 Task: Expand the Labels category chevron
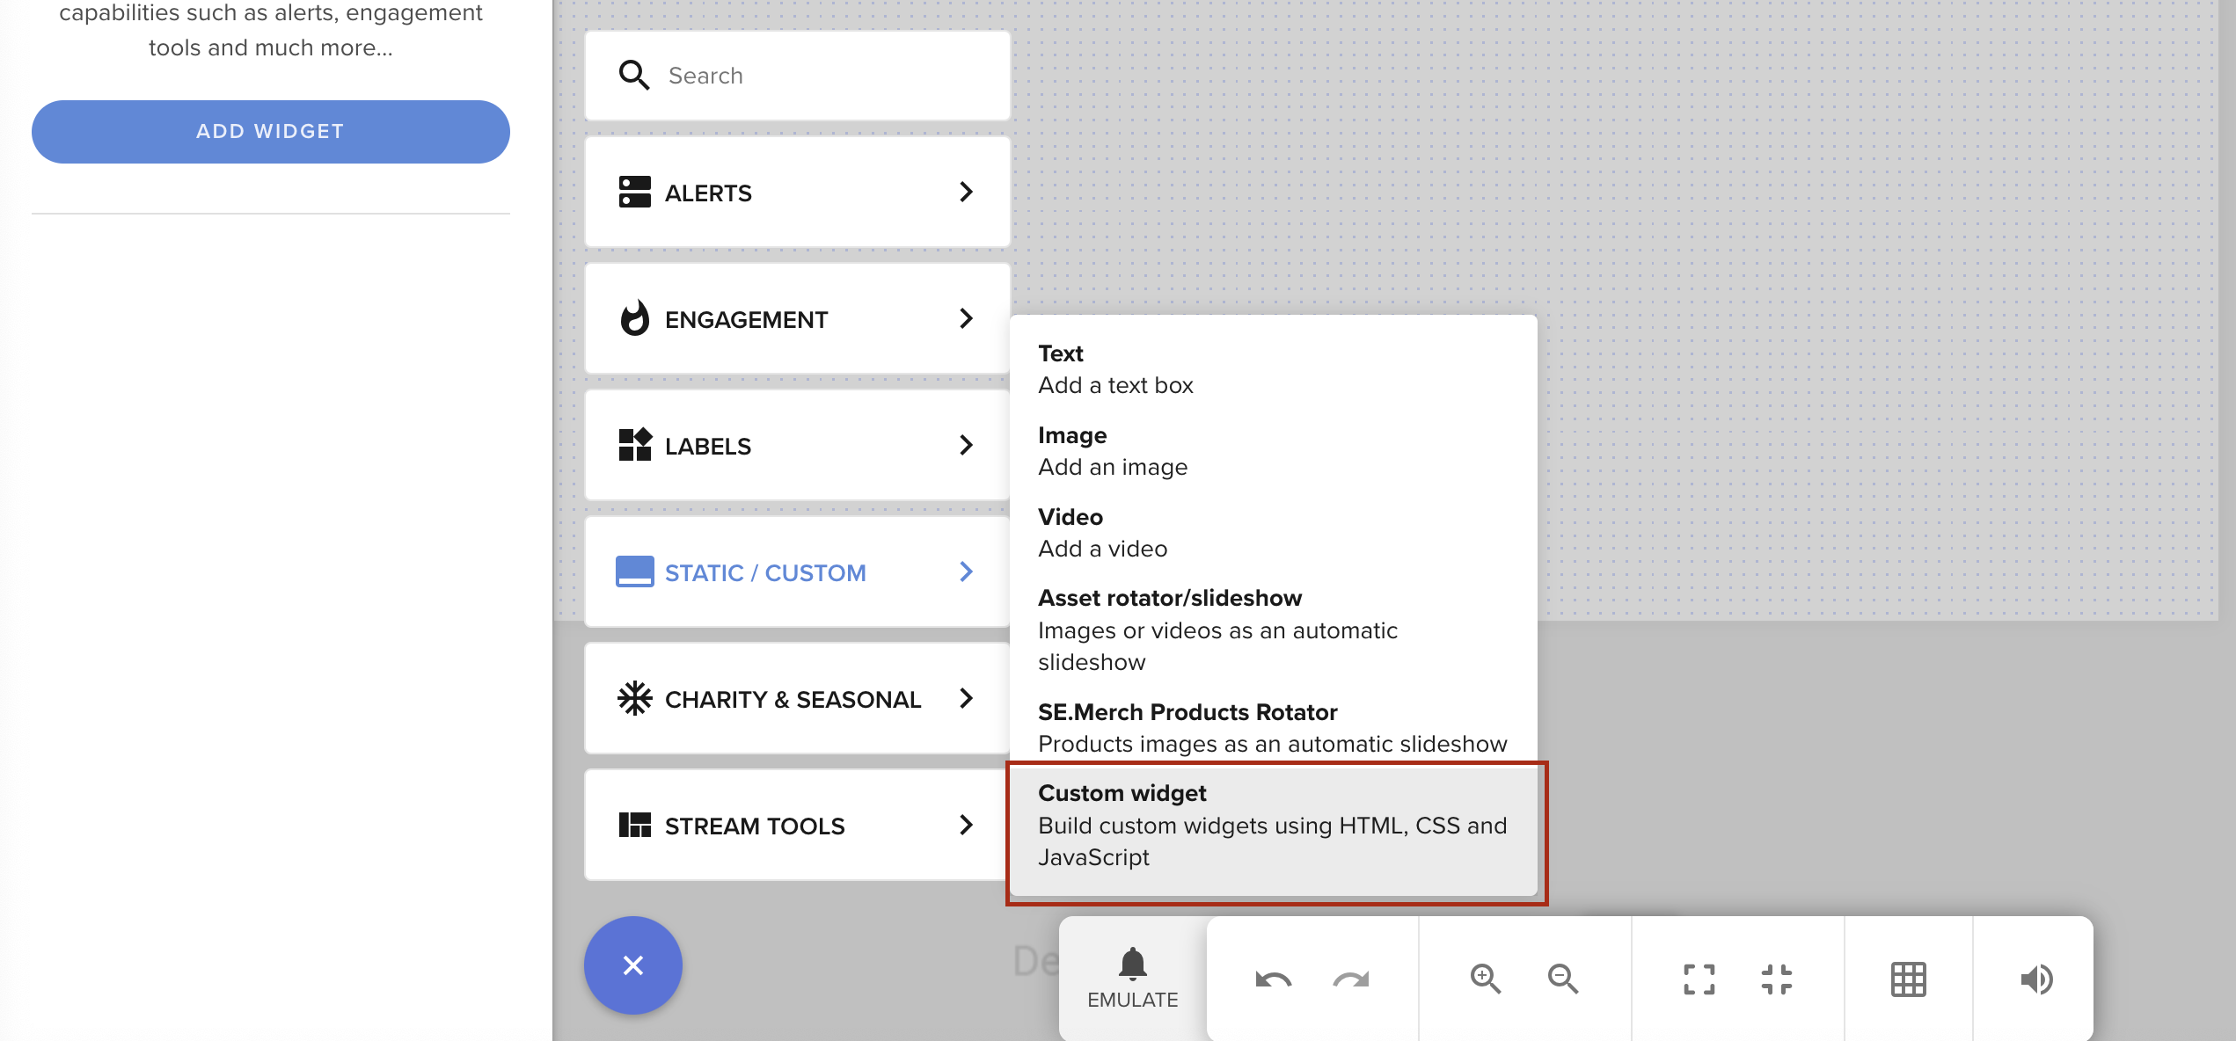(967, 445)
